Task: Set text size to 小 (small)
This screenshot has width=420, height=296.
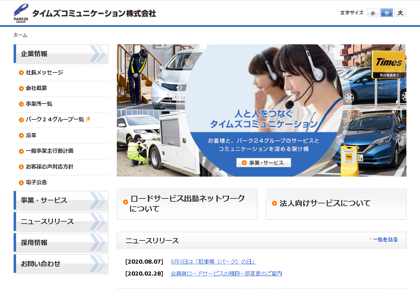Action: [x=373, y=13]
